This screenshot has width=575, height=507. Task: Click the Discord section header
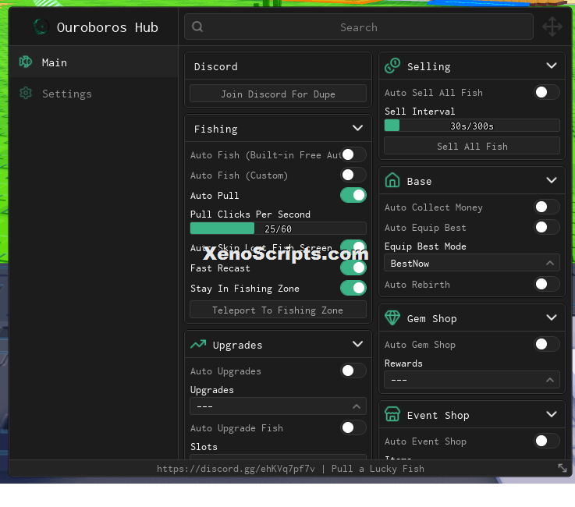[x=278, y=66]
